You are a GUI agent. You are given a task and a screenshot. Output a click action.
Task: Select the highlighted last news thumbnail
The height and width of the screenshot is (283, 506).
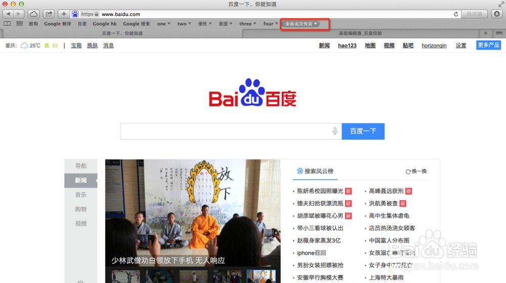(261, 276)
